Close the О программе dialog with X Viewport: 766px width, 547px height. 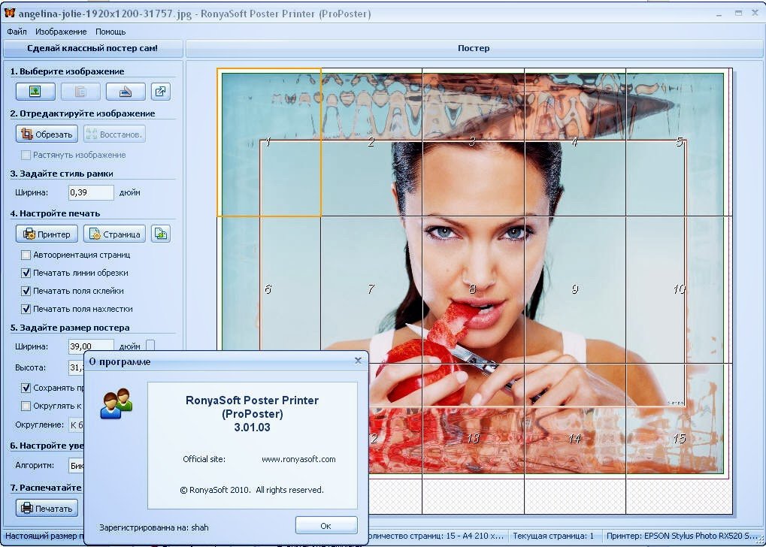(x=358, y=361)
